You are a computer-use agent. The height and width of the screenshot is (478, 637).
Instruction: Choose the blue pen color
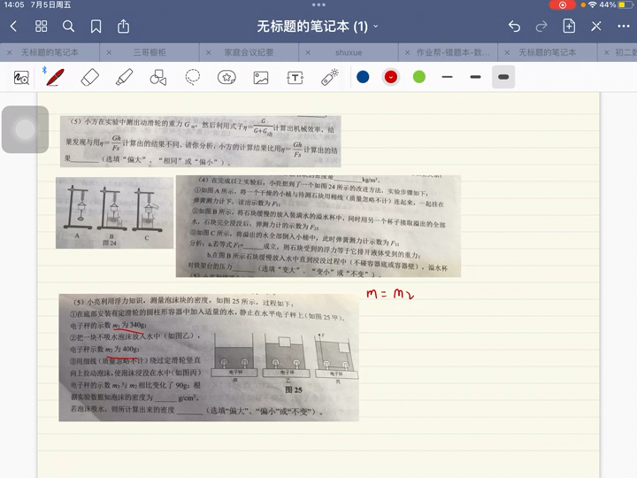click(x=363, y=77)
